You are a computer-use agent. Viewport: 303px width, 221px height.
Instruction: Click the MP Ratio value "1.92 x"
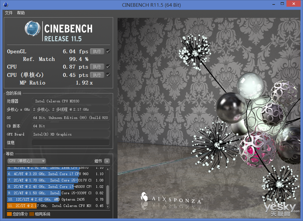(84, 83)
